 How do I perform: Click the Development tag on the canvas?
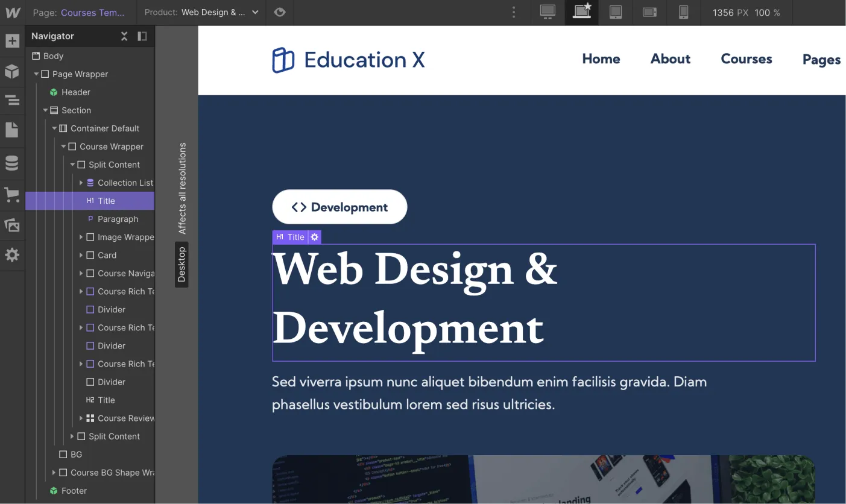[339, 207]
